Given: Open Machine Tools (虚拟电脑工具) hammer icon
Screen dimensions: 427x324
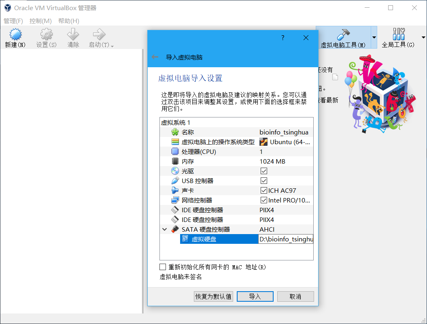Looking at the screenshot, I should tap(343, 34).
